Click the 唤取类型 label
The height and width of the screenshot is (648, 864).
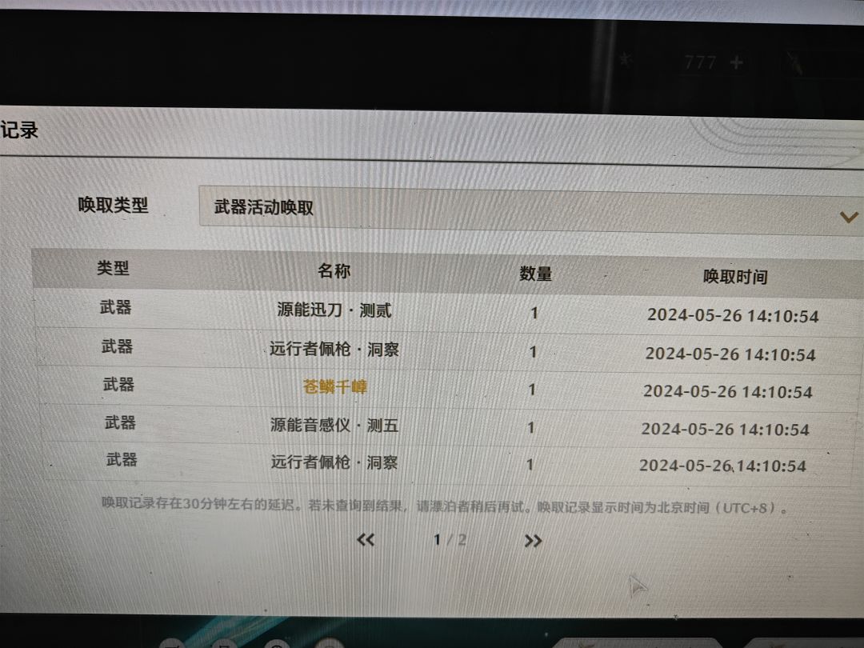[x=113, y=205]
